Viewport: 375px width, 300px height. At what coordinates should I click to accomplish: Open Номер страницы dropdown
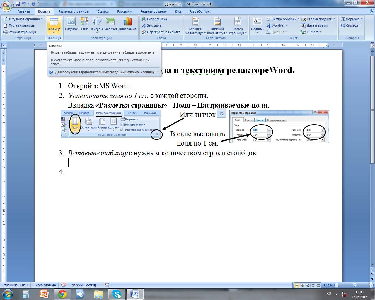(x=238, y=26)
